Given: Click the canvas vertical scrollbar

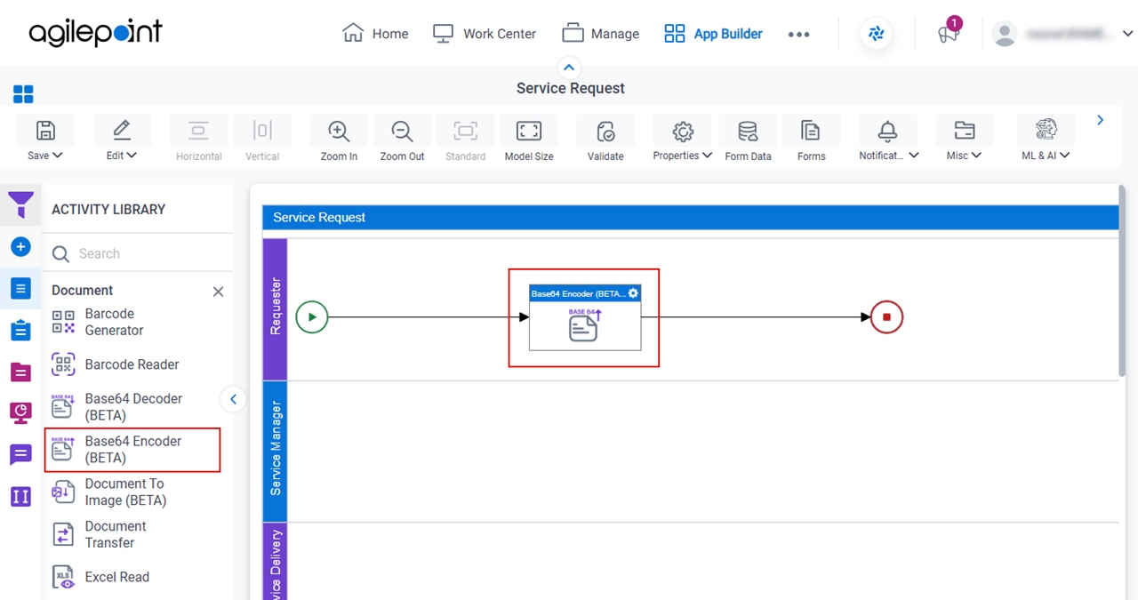Looking at the screenshot, I should [1123, 280].
